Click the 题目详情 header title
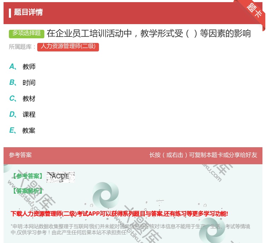 coord(28,12)
